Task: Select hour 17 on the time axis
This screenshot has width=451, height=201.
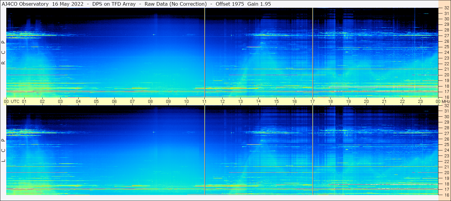Action: [x=312, y=101]
